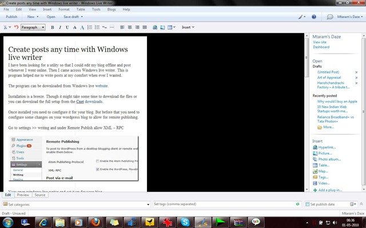Align text to the right
Viewport: 366px width, 228px height.
[x=137, y=27]
